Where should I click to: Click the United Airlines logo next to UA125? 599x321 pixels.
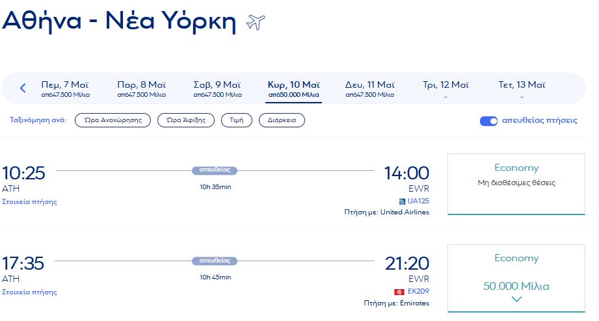[402, 201]
